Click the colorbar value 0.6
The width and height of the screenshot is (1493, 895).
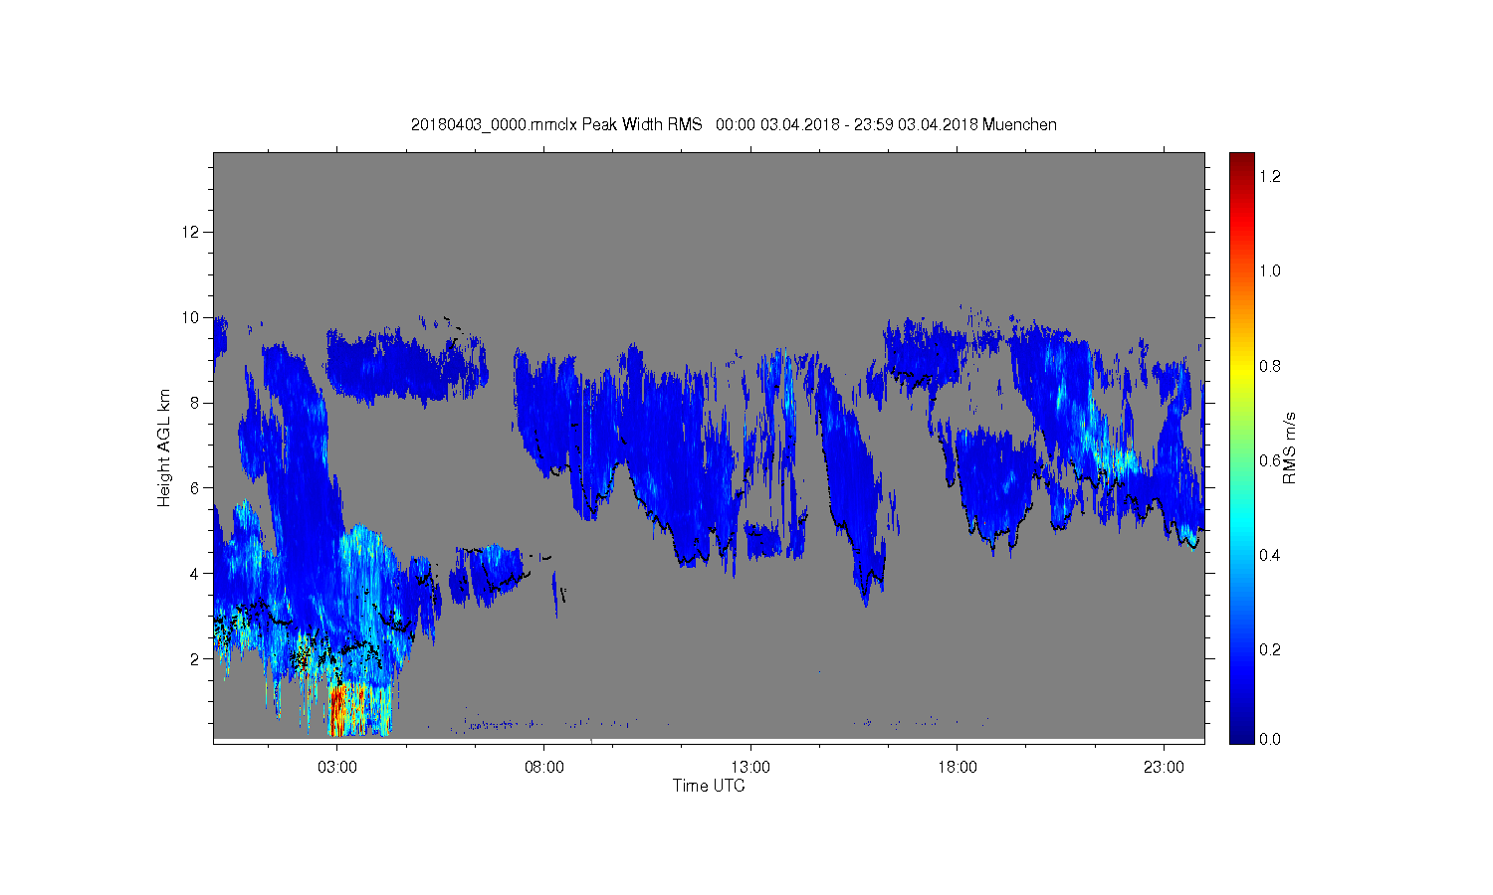click(x=1269, y=460)
